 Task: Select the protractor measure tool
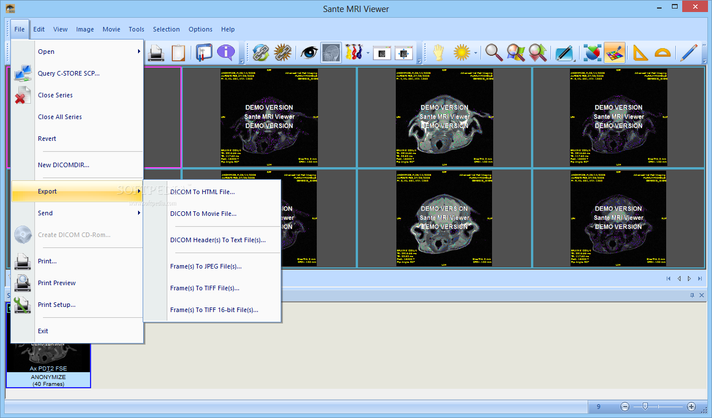pos(662,53)
